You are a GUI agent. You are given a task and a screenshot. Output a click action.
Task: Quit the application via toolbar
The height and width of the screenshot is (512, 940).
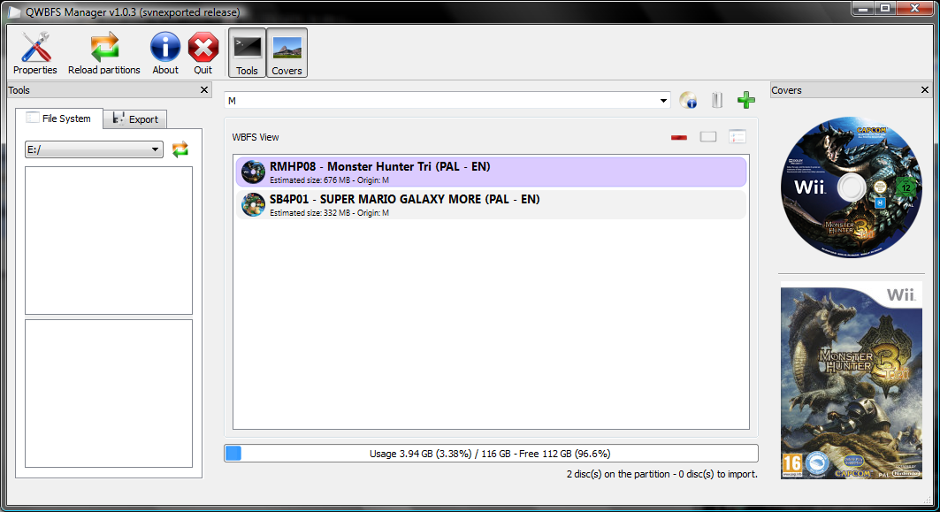pyautogui.click(x=203, y=53)
